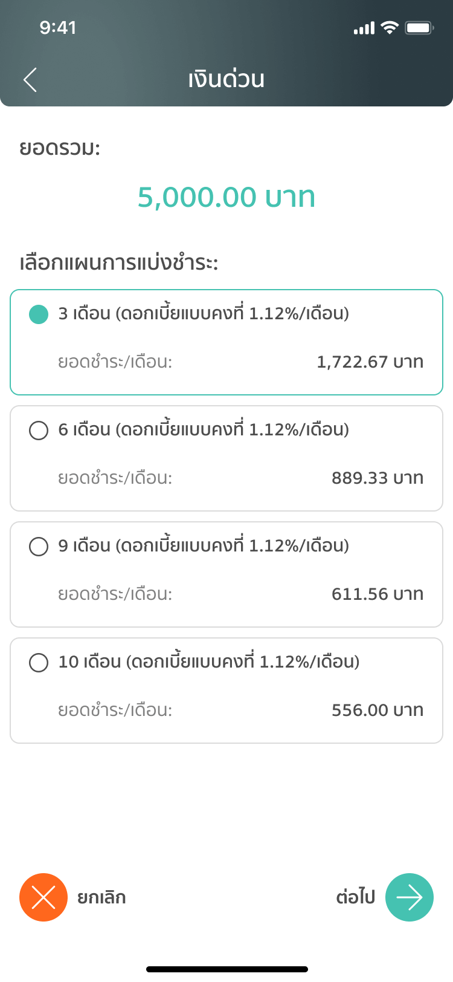Image resolution: width=453 pixels, height=982 pixels.
Task: Tap the battery indicator icon
Action: [419, 28]
